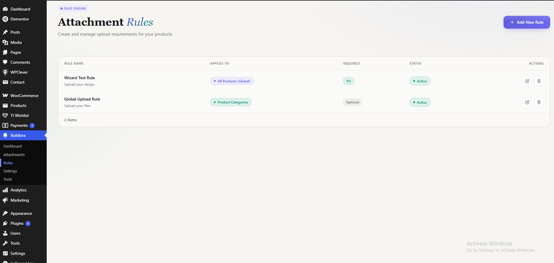The height and width of the screenshot is (263, 554).
Task: Click the Analytics bar chart icon
Action: pos(5,190)
